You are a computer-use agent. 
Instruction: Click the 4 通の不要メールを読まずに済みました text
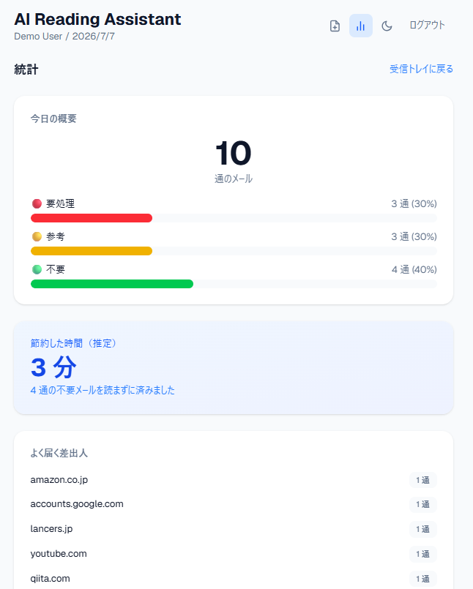tap(103, 390)
